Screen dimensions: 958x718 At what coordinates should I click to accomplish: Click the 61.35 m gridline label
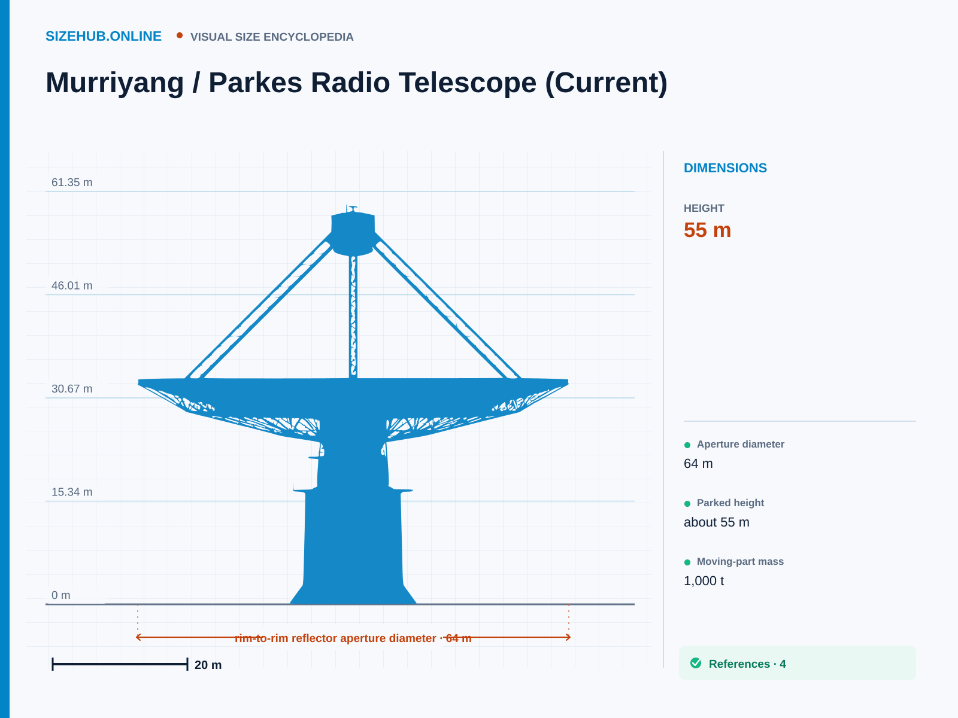pos(72,182)
